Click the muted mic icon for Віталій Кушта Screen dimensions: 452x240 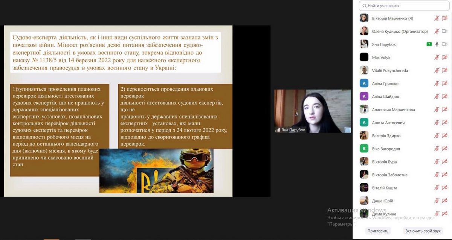click(437, 188)
